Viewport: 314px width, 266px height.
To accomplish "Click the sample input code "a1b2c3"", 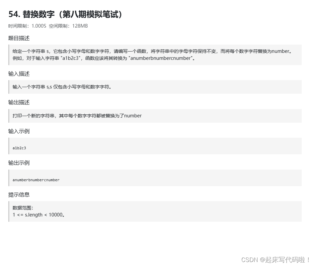I will coord(19,148).
